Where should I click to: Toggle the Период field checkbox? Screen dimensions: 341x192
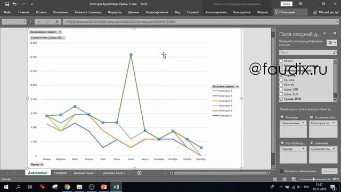pyautogui.click(x=281, y=75)
